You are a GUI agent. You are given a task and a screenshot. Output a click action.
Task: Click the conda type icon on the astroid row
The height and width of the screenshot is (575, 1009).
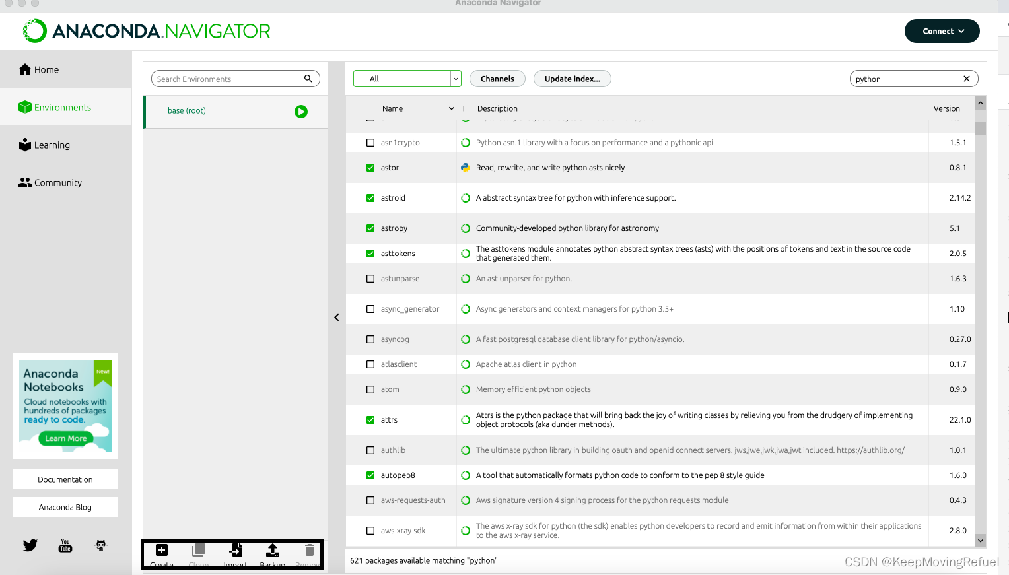(x=466, y=198)
